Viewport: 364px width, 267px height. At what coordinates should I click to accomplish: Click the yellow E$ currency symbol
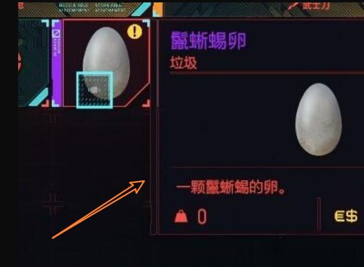click(x=346, y=216)
